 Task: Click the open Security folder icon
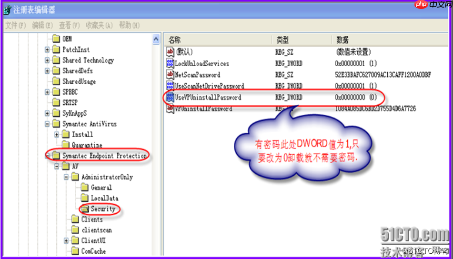pos(85,209)
